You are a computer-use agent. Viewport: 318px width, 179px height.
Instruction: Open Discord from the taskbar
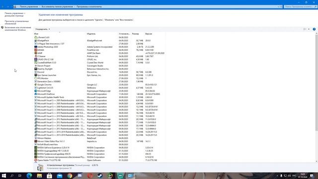click(79, 176)
